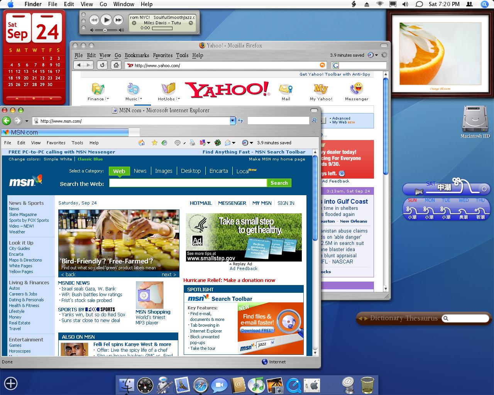494x395 pixels.
Task: Click Download FREE! on MSN Search Toolbar ad
Action: 257,330
